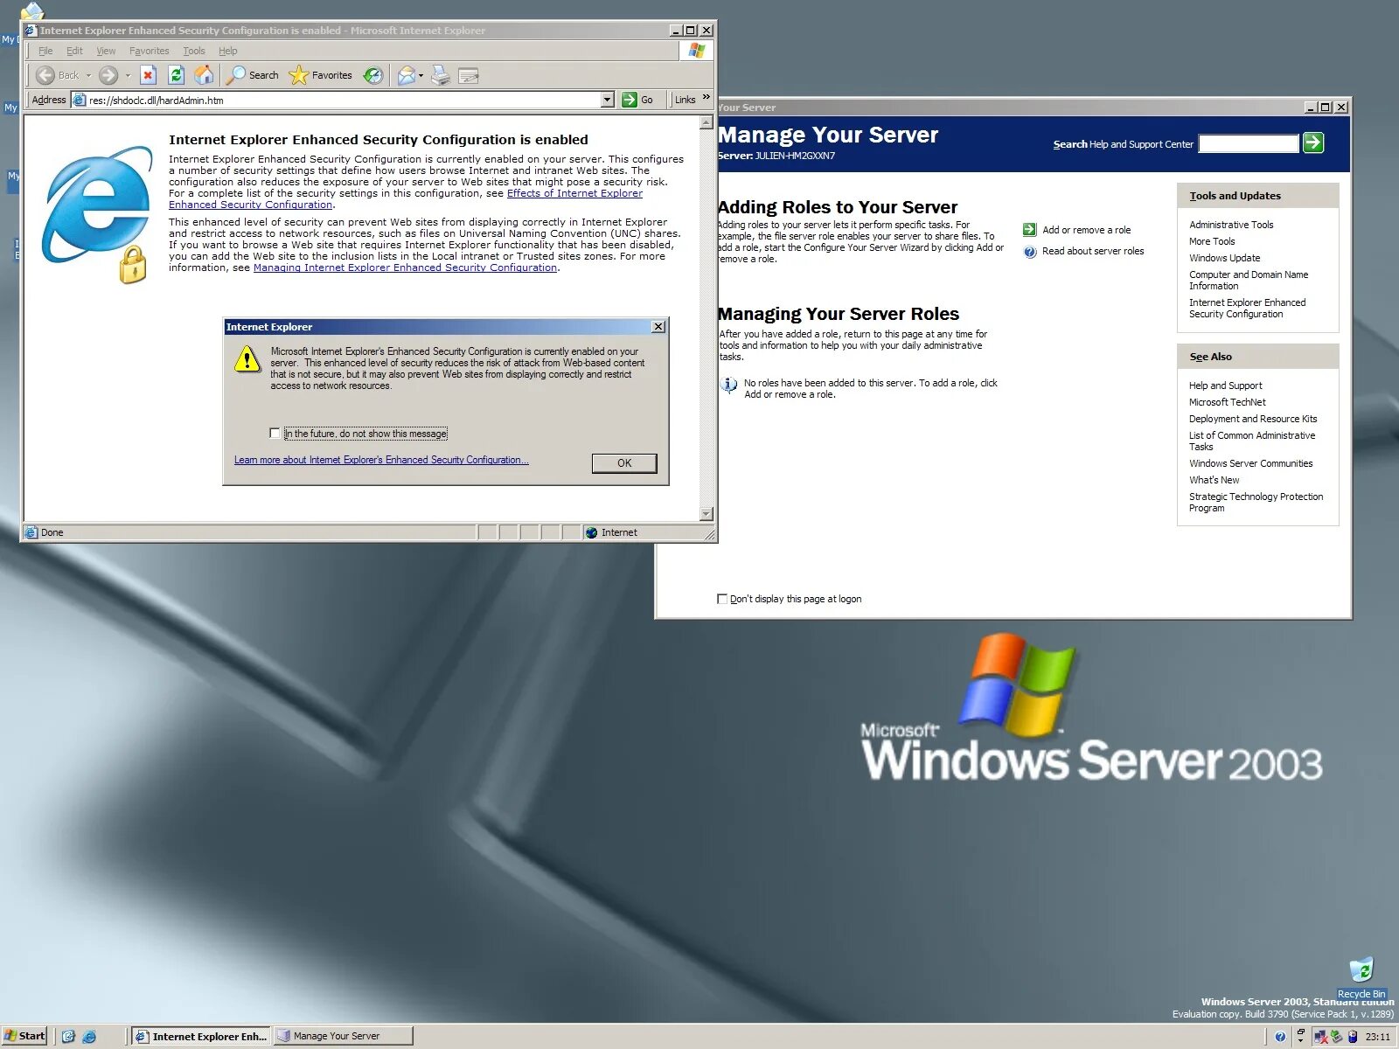The width and height of the screenshot is (1399, 1049).
Task: Open the Recycle Bin desktop icon
Action: (1361, 977)
